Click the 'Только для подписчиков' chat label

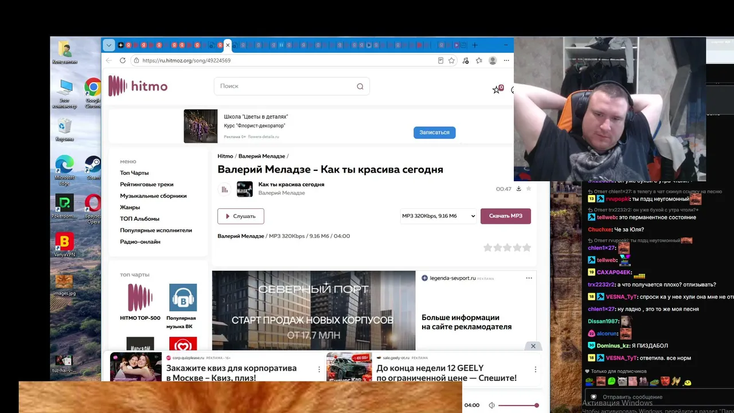[x=619, y=371]
